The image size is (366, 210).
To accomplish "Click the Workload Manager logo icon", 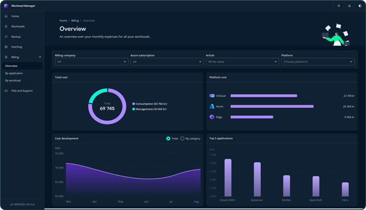I will [x=6, y=6].
